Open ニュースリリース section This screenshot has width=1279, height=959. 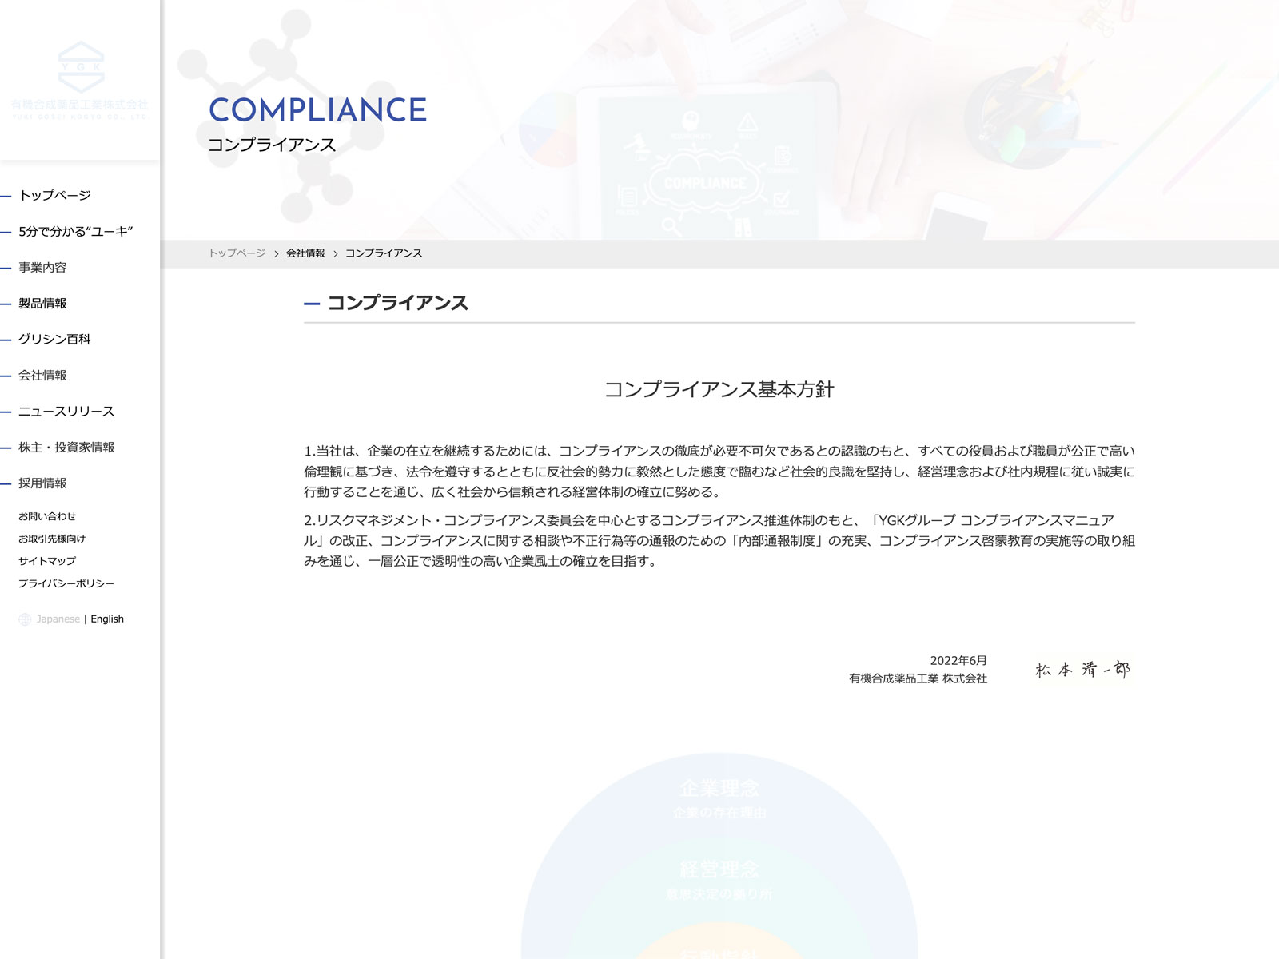66,411
